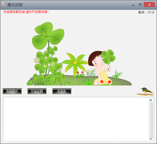
Task: Click the red 未连接到服务端 warning text
Action: pos(26,12)
